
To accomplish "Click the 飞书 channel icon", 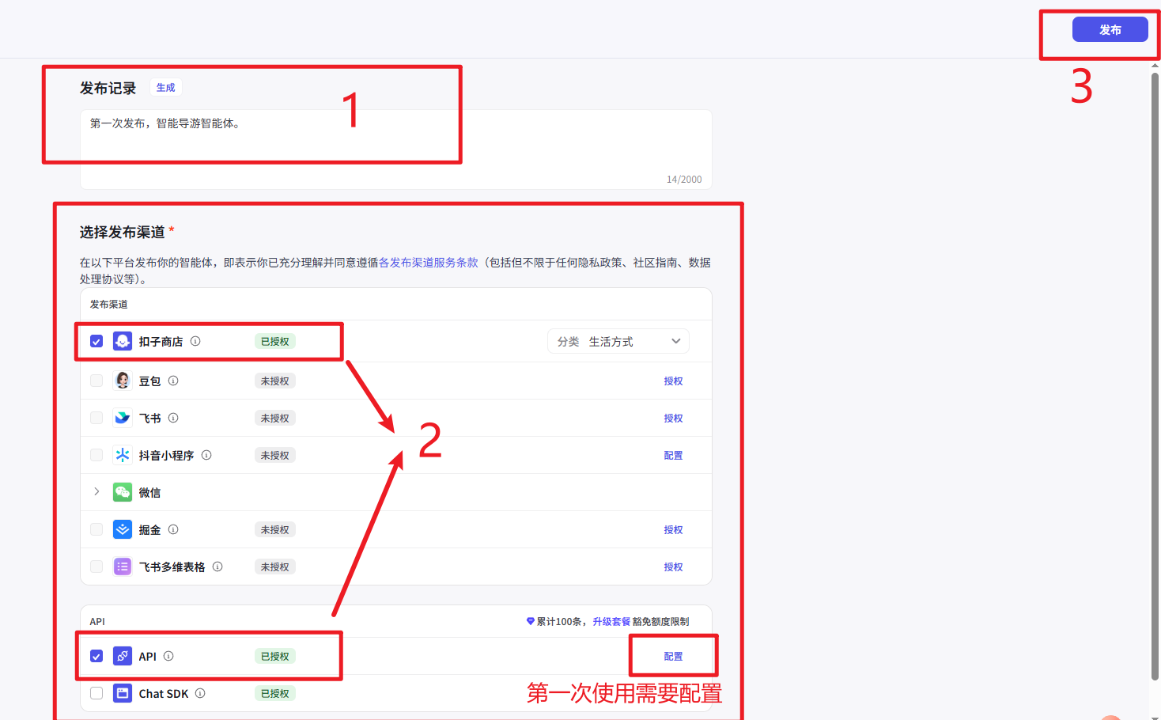I will pos(123,418).
